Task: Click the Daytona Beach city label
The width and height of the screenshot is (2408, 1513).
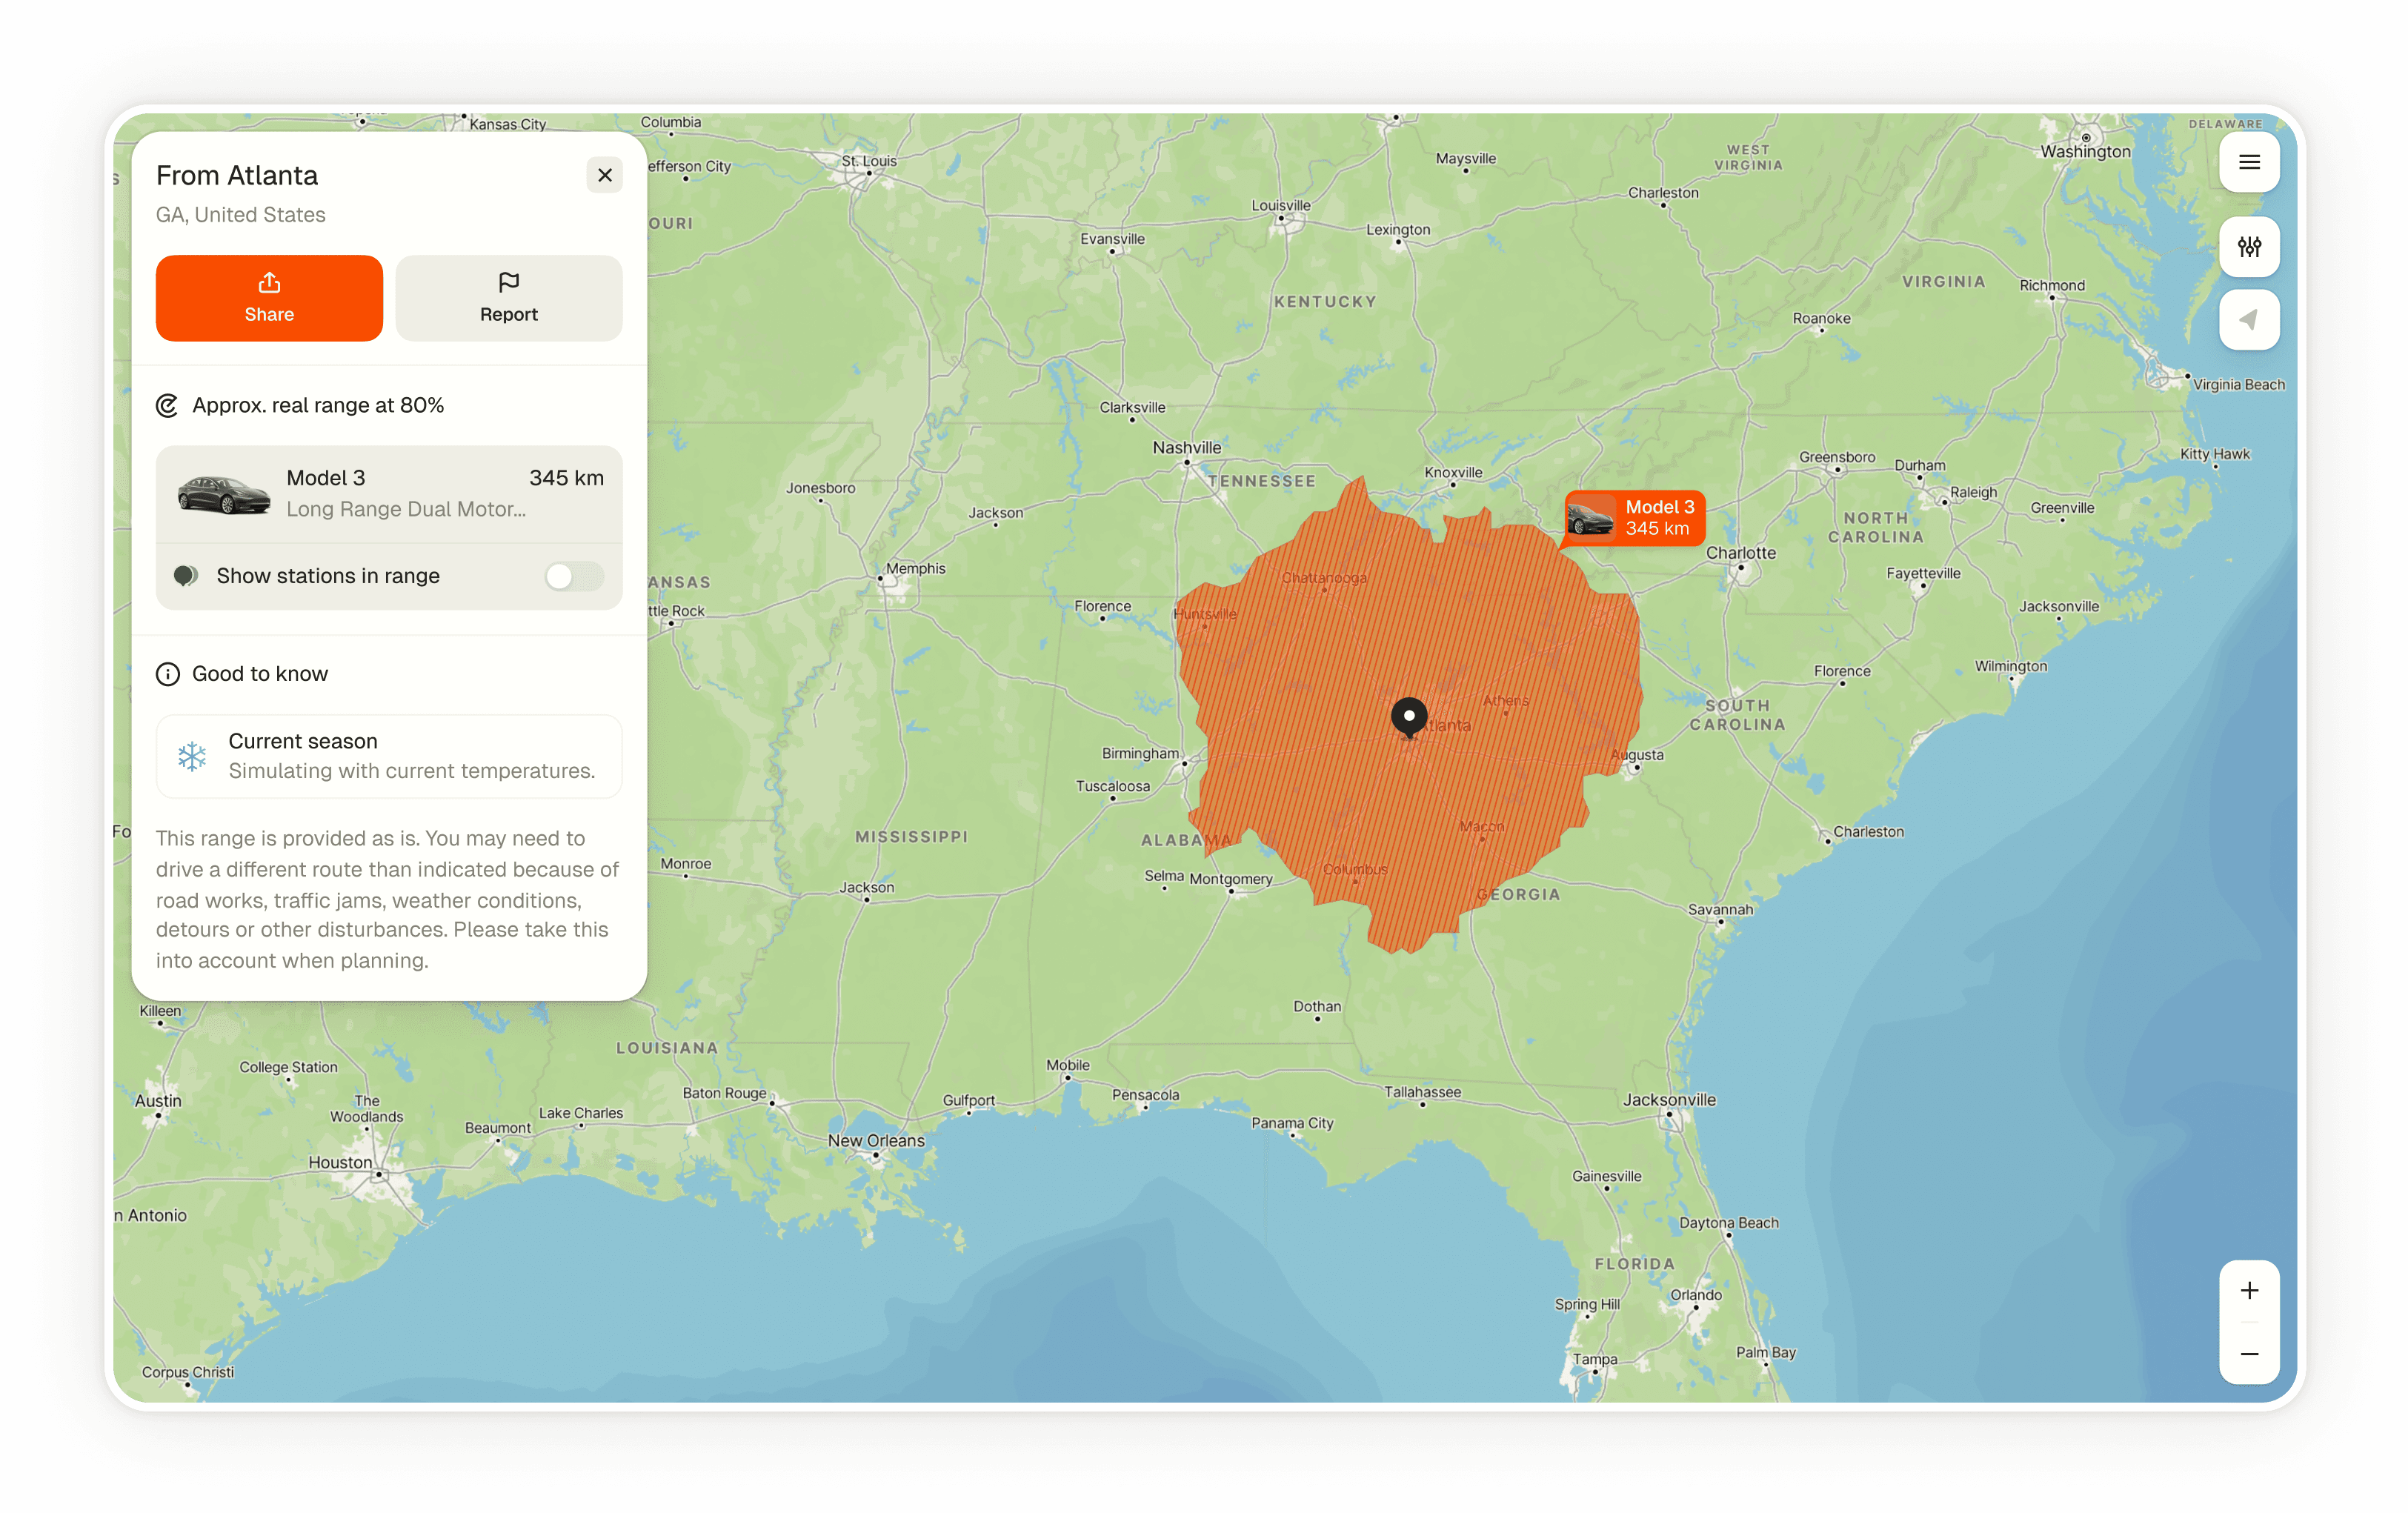Action: (1728, 1224)
